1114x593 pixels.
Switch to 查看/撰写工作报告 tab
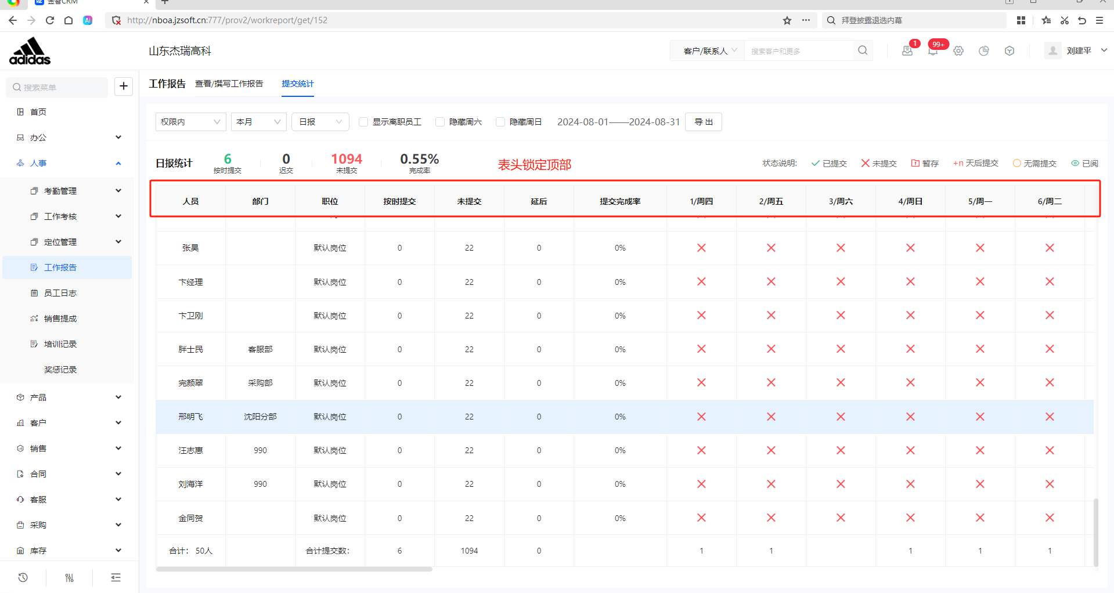point(229,84)
